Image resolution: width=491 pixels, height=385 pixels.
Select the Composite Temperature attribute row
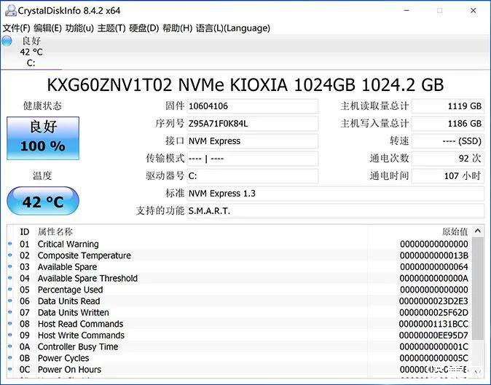tap(239, 255)
